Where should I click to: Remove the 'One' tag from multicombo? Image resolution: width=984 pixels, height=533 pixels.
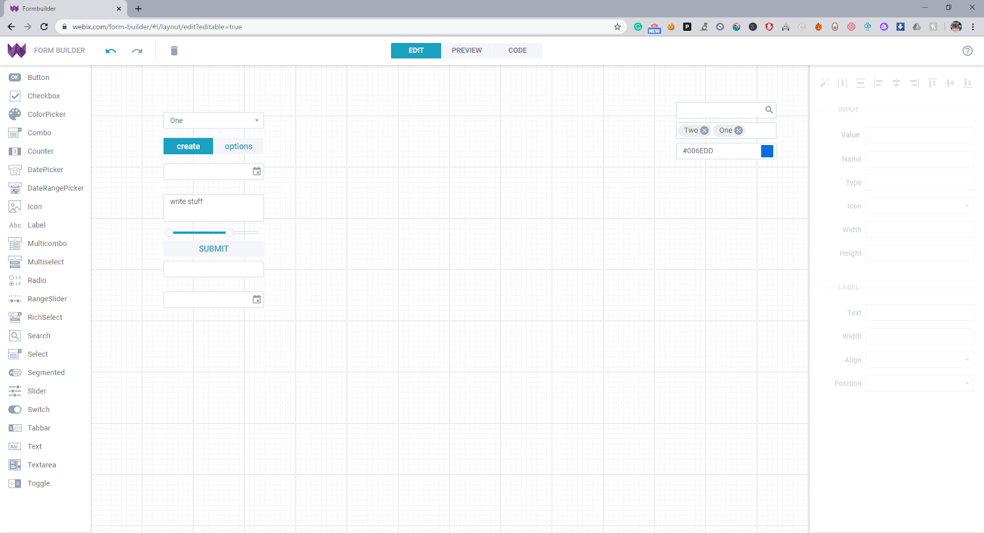(x=739, y=130)
